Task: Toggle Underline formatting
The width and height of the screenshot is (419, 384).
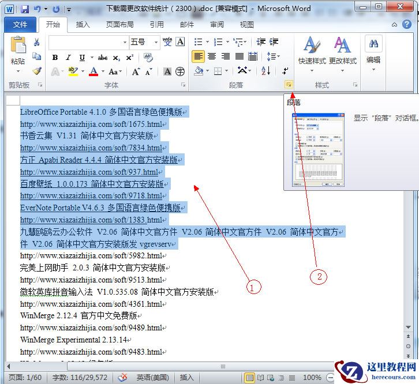Action: [82, 58]
